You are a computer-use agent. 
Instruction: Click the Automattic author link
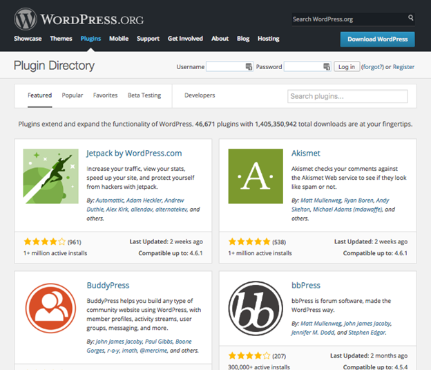tap(110, 200)
